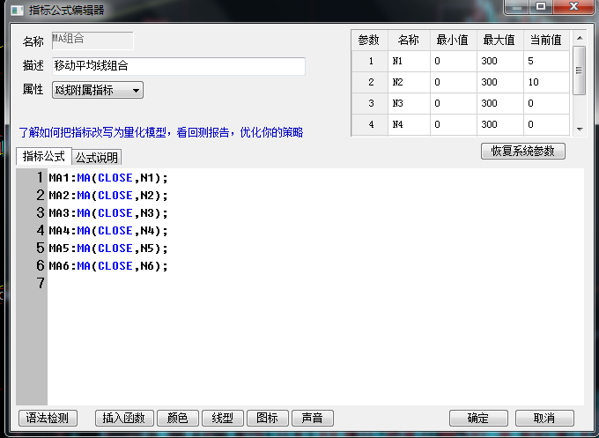Click the parameter table scrollbar thumb
Image resolution: width=599 pixels, height=438 pixels.
tap(579, 71)
